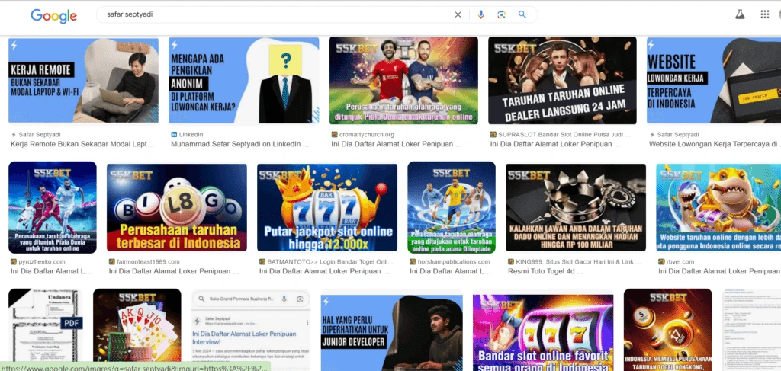Click favicon beside SUPRASLOT source
This screenshot has height=371, width=781.
[x=493, y=134]
